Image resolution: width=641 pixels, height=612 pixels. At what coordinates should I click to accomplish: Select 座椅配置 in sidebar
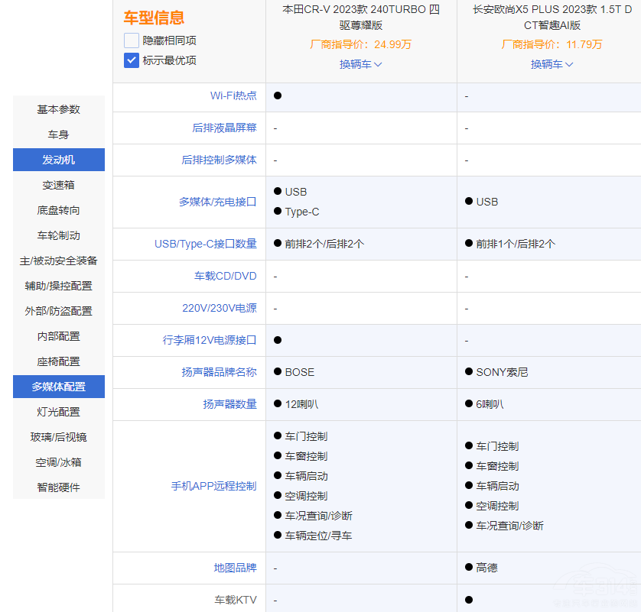click(58, 361)
